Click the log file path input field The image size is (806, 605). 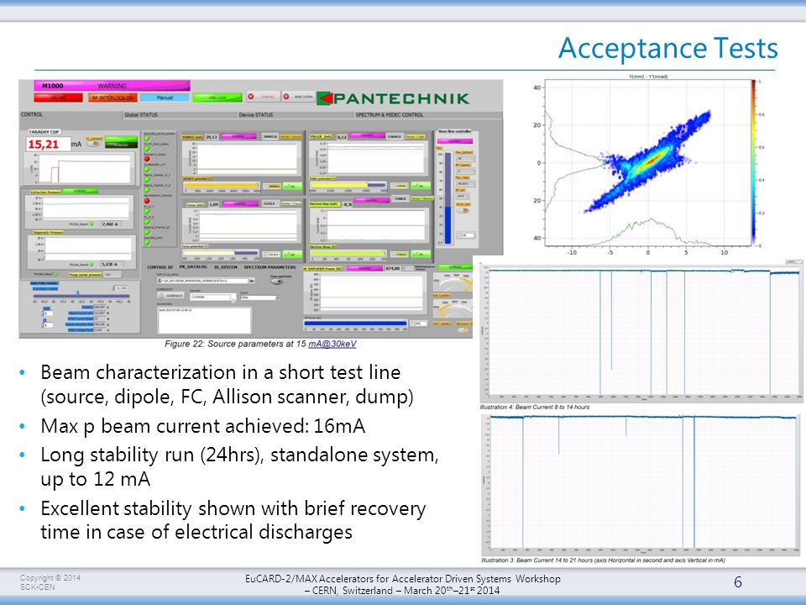[202, 281]
